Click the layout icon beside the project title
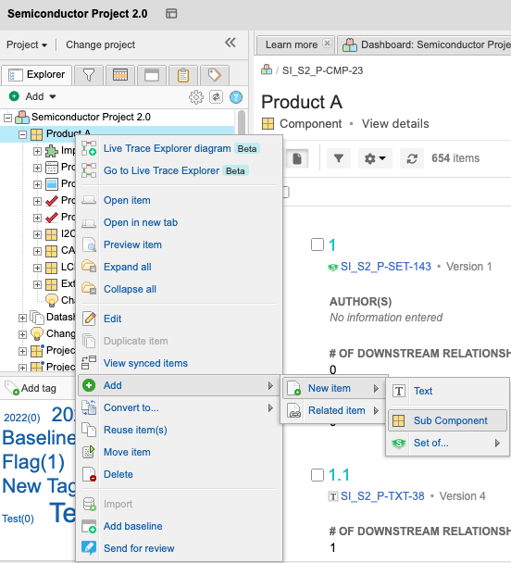 [x=171, y=14]
